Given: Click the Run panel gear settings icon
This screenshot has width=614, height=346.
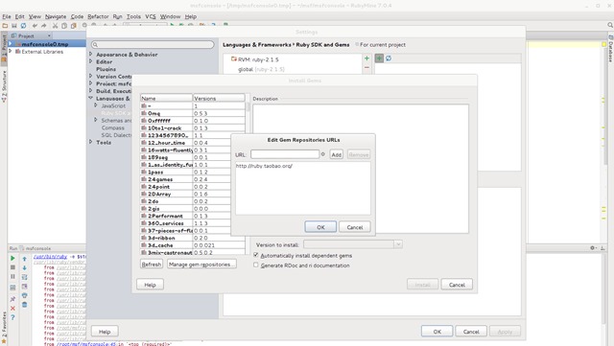Looking at the screenshot, I should [593, 248].
